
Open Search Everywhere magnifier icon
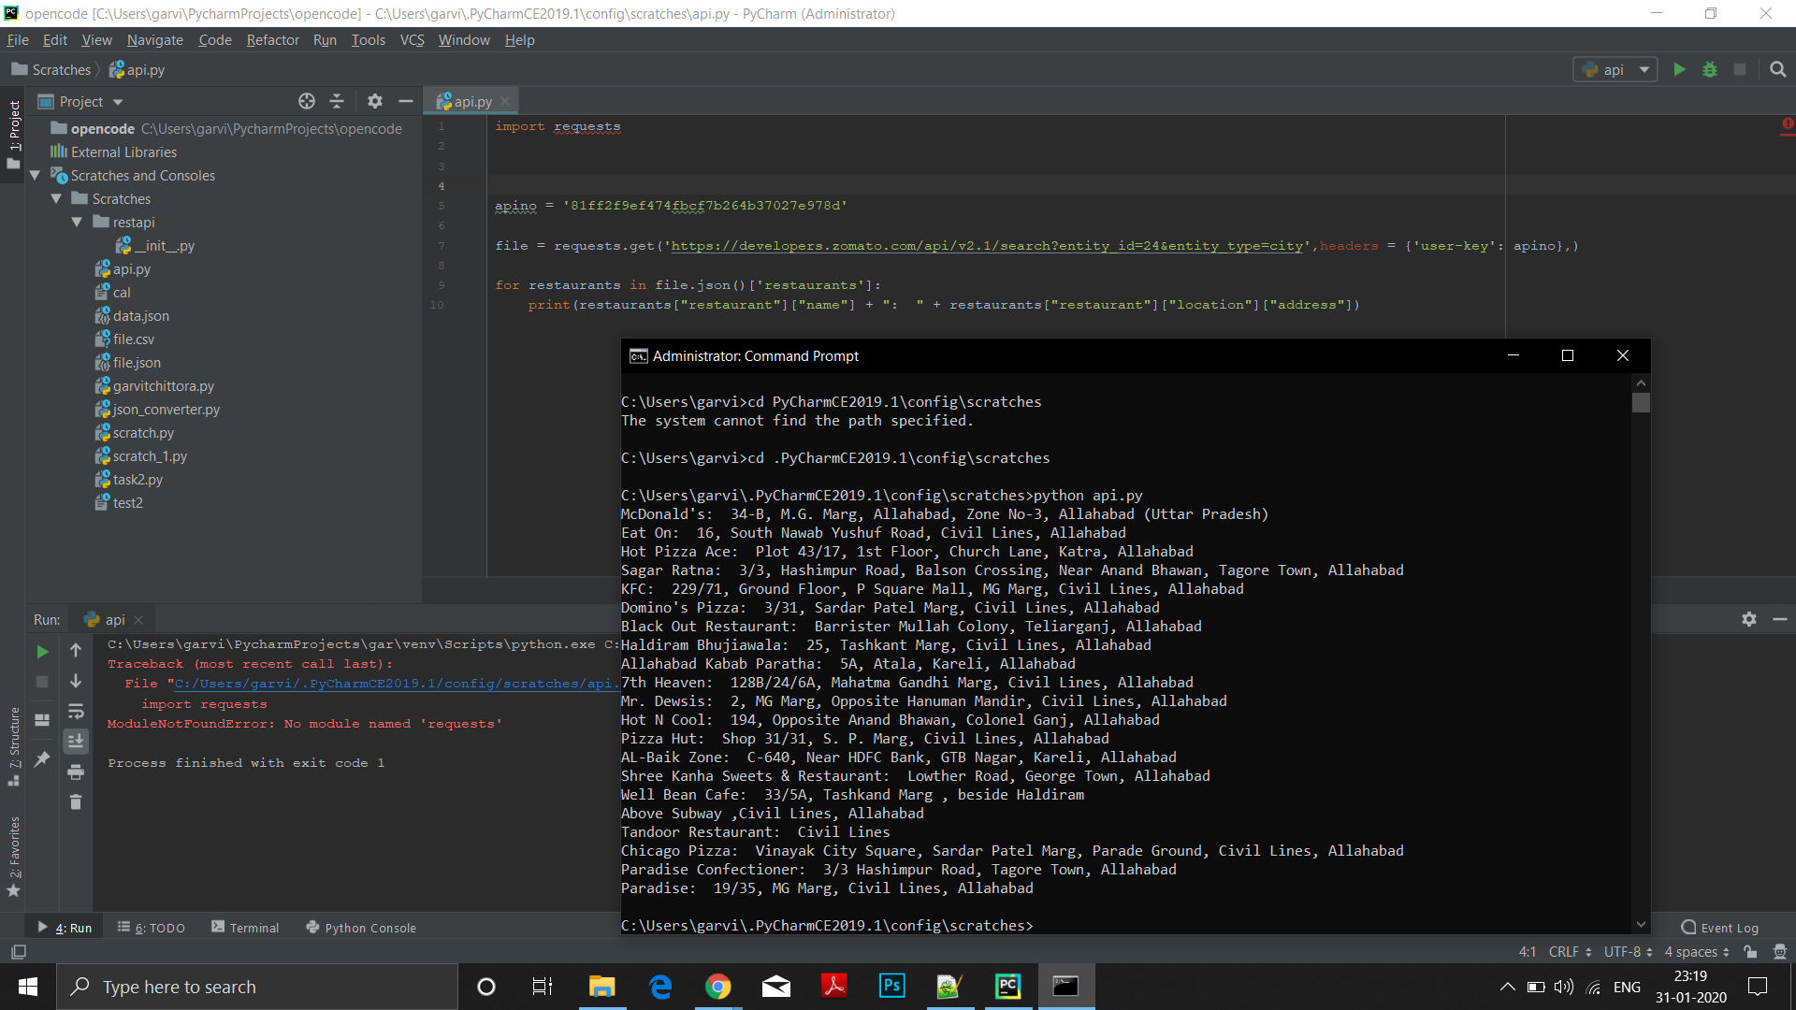1777,70
